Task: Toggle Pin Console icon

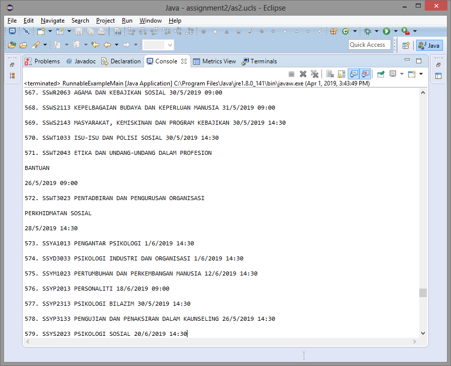Action: point(381,74)
